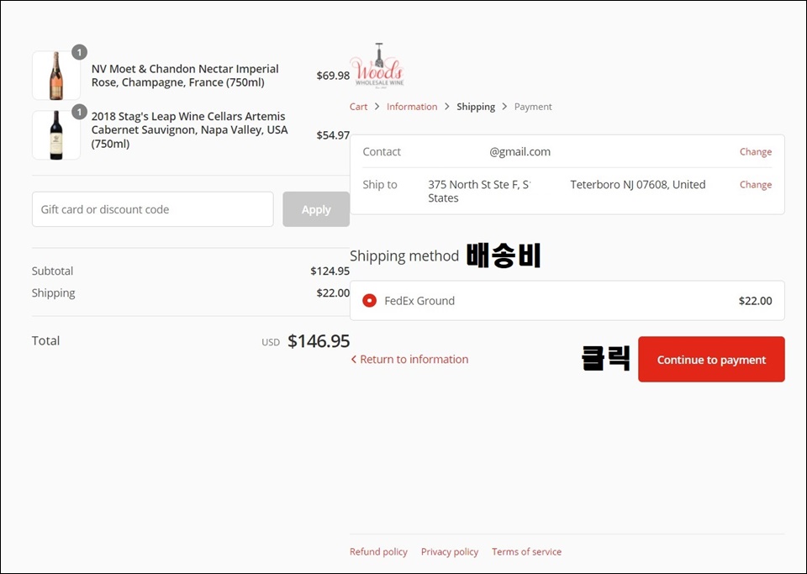Screen dimensions: 807x574
Task: Click the quantity badge on Moet champagne
Action: click(79, 52)
